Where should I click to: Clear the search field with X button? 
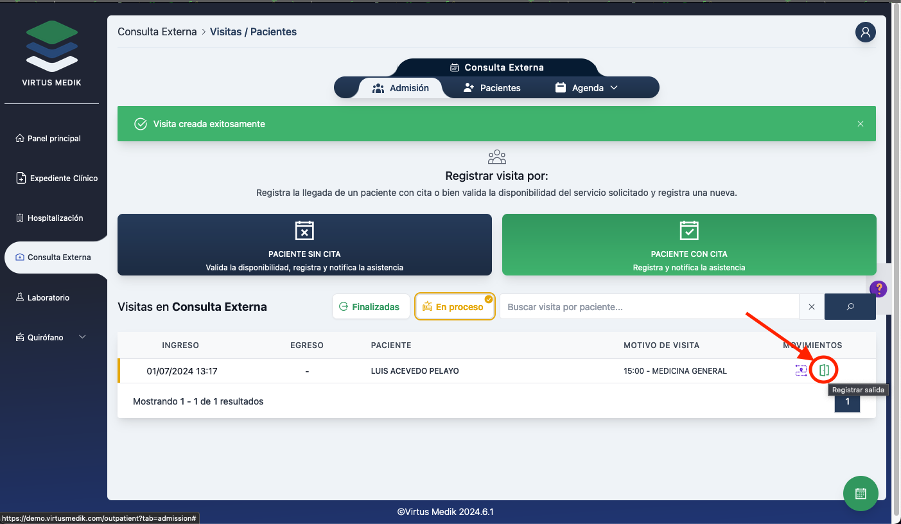[x=811, y=307]
